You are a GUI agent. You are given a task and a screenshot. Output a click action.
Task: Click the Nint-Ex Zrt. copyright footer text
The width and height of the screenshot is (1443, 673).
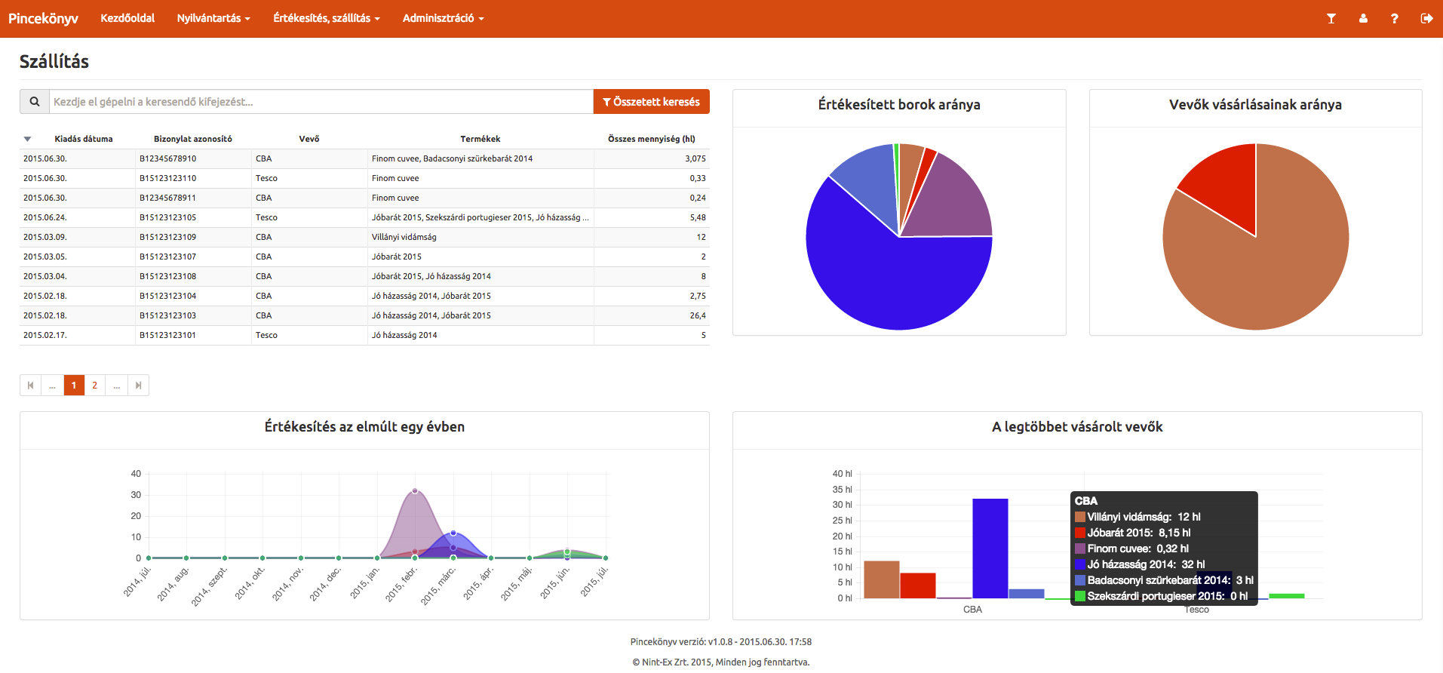721,662
